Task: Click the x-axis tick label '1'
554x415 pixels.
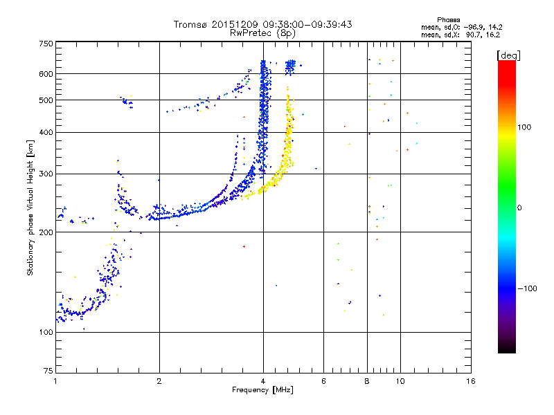Action: (55, 381)
